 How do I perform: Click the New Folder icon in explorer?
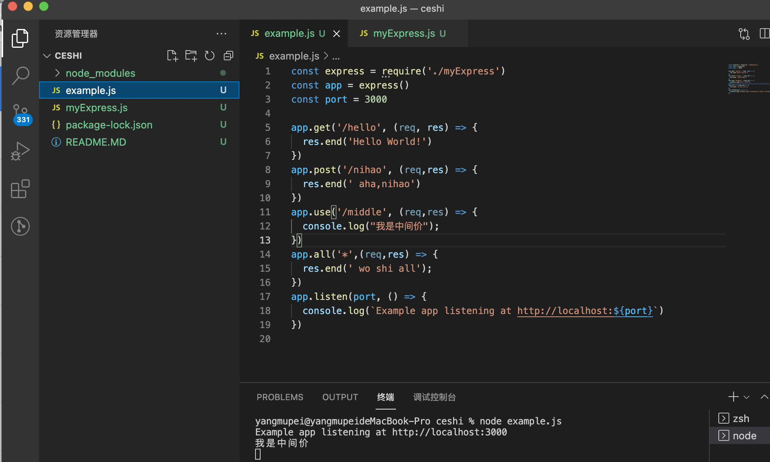pos(191,56)
